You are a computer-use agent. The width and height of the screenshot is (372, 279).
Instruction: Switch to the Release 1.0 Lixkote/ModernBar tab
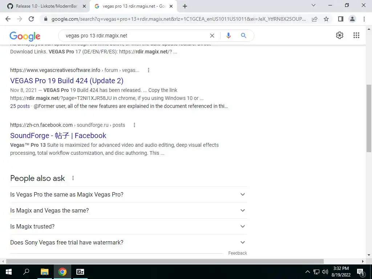coord(46,6)
